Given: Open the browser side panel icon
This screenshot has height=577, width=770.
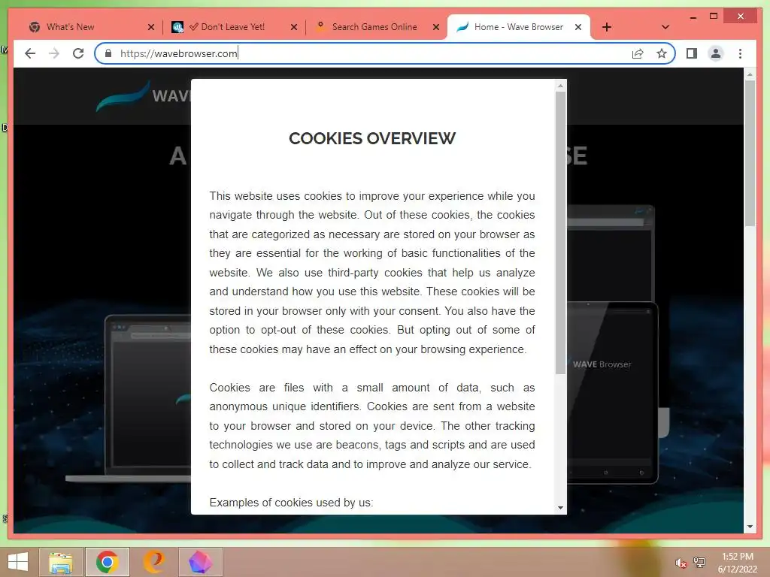Looking at the screenshot, I should click(x=692, y=53).
